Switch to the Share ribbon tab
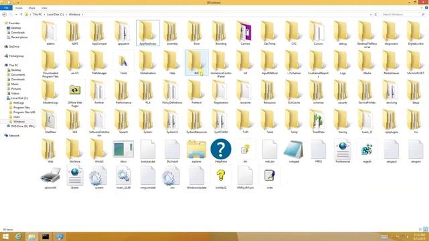This screenshot has height=241, width=429. [32, 8]
